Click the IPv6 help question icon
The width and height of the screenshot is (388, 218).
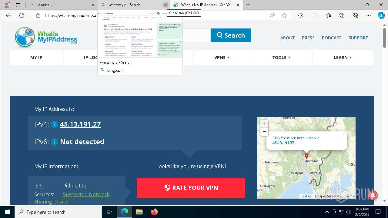click(55, 142)
